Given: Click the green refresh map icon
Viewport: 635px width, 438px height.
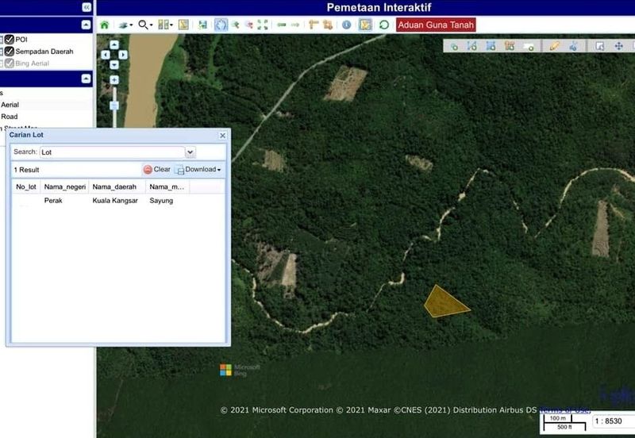Looking at the screenshot, I should 384,25.
